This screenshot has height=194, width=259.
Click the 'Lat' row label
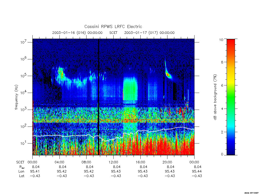pyautogui.click(x=22, y=176)
